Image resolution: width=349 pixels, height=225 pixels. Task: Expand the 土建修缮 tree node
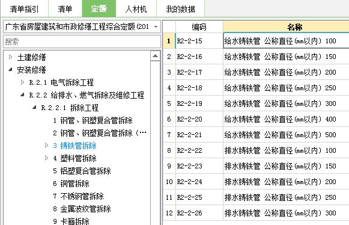click(10, 57)
